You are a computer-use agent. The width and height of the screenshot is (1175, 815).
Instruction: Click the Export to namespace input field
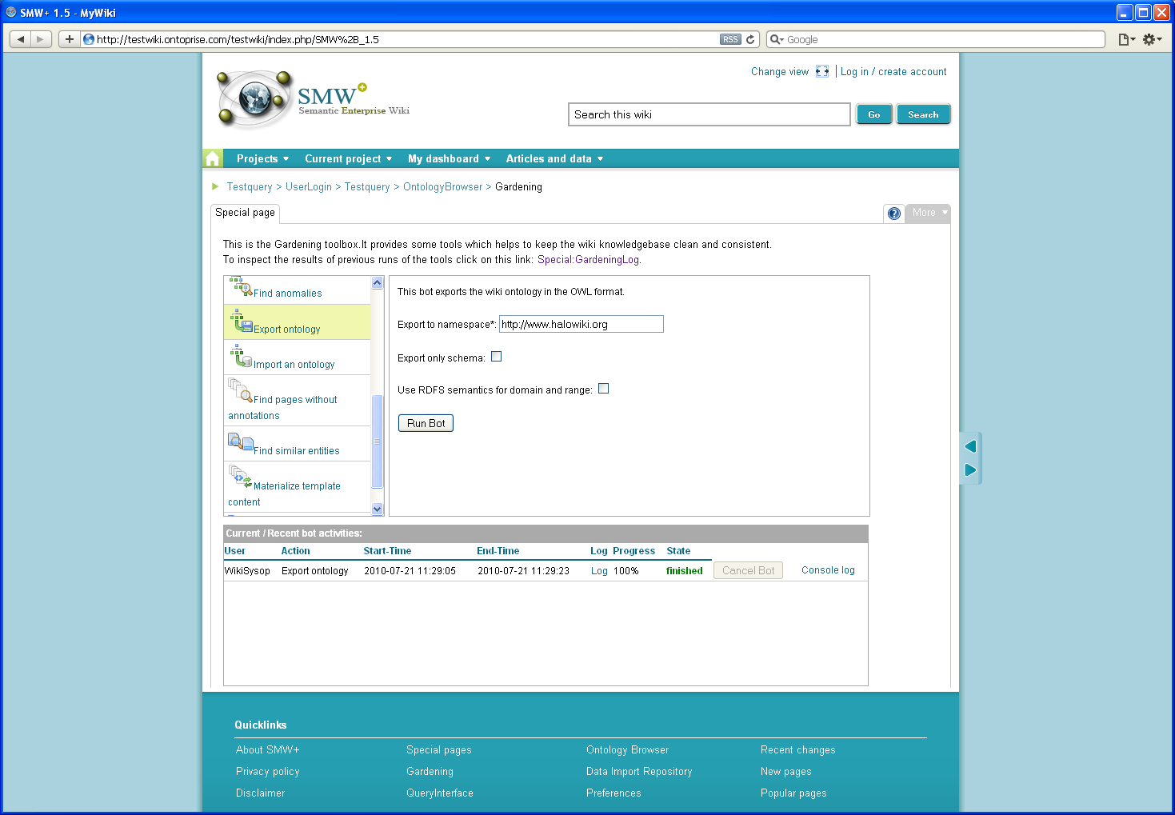pyautogui.click(x=581, y=324)
